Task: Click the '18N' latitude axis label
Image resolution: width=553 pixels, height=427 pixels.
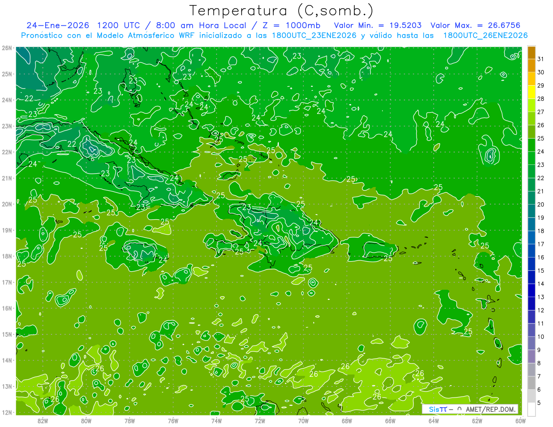Action: (x=7, y=256)
